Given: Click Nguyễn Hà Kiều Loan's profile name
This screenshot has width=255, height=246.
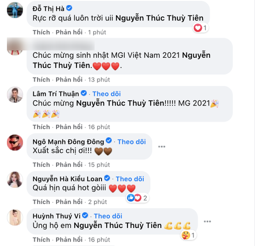Looking at the screenshot, I should pos(68,179).
